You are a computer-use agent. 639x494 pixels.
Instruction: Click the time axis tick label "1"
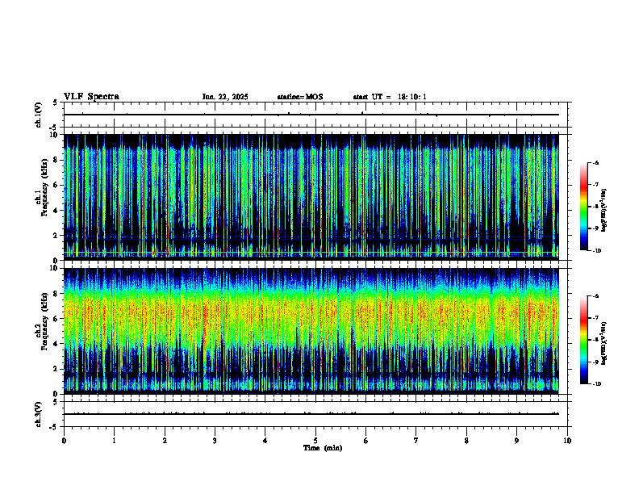tap(114, 441)
